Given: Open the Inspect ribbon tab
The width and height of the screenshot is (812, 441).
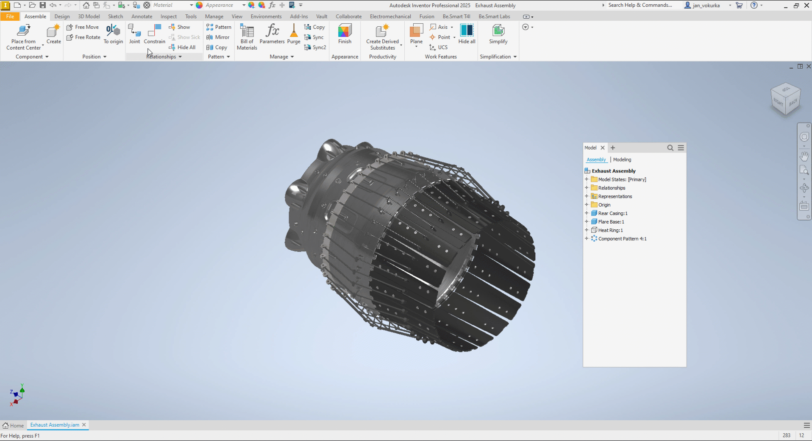Looking at the screenshot, I should tap(169, 17).
